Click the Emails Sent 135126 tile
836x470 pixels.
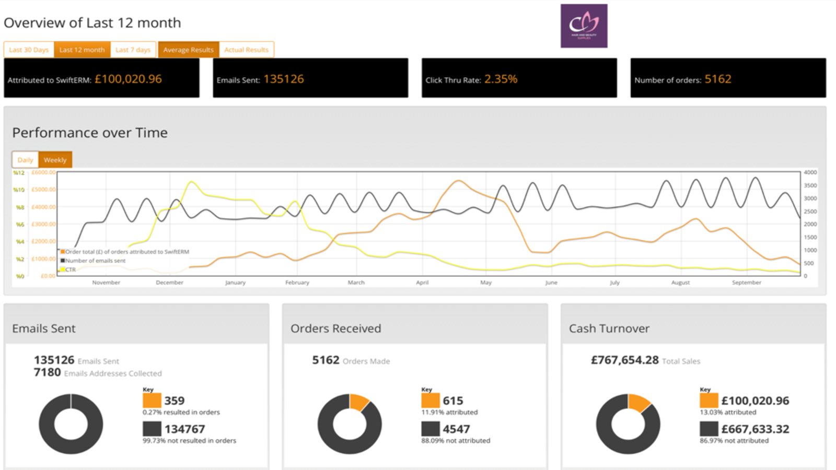click(x=310, y=78)
